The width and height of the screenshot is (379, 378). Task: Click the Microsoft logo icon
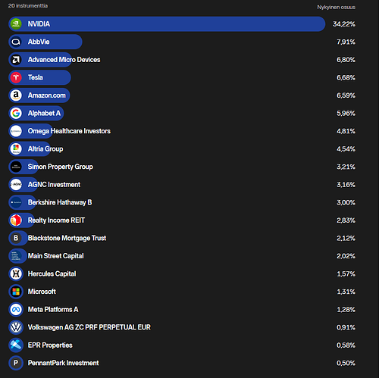click(16, 292)
